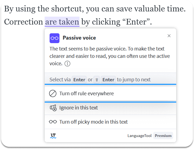The image size is (194, 149).
Task: Click the muted megaphone Ignore icon
Action: tap(53, 108)
